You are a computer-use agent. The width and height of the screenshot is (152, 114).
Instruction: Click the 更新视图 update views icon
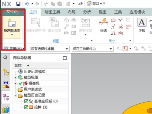click(x=85, y=22)
